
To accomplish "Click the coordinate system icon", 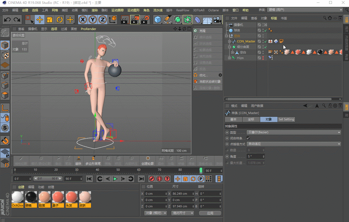I will point(113,20).
